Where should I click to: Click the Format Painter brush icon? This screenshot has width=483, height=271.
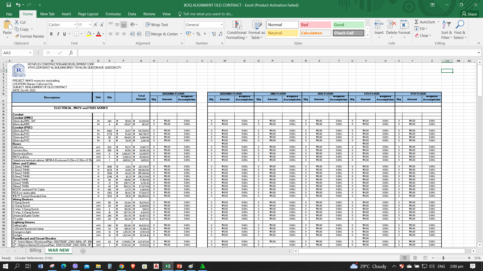pos(17,36)
